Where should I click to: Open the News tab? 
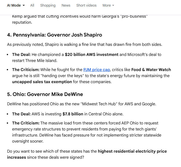[66, 5]
